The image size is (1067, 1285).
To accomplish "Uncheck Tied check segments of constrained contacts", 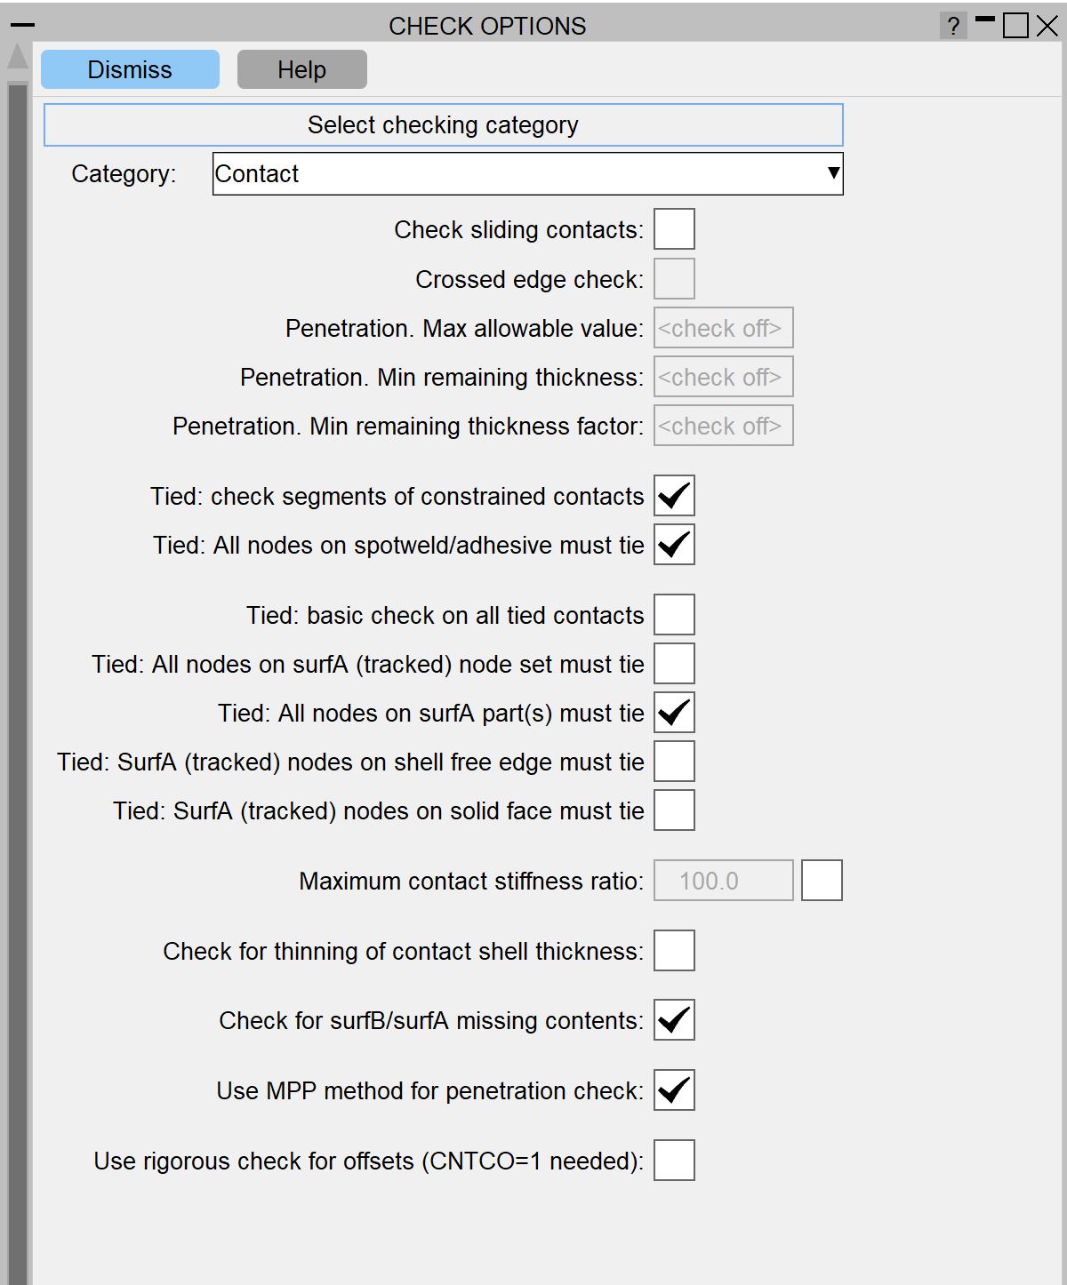I will pos(674,496).
